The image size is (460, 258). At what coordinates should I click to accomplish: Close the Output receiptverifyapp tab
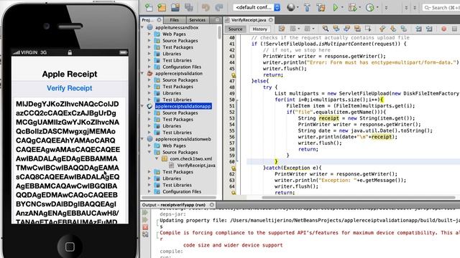[212, 205]
